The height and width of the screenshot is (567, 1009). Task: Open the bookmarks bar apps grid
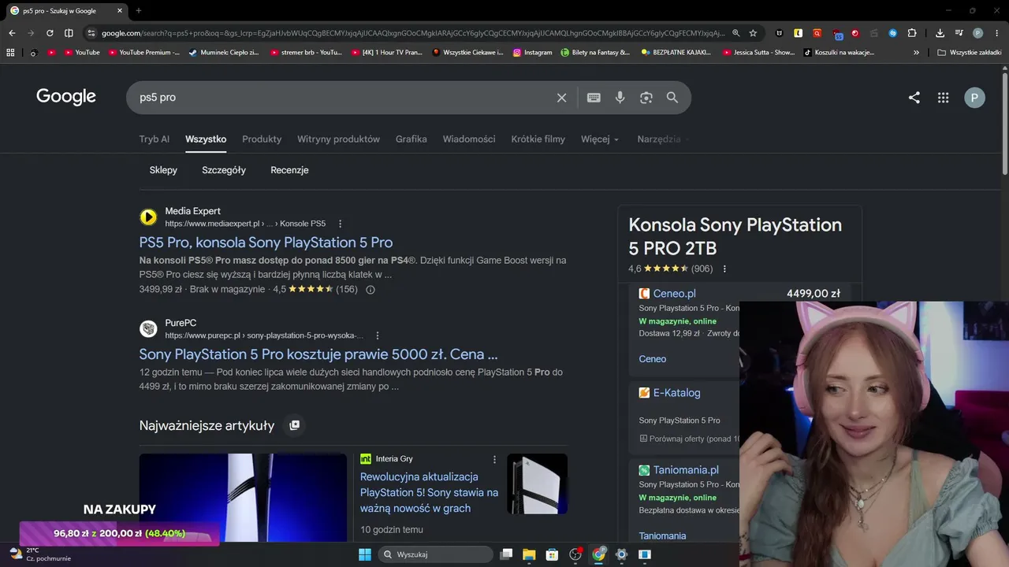click(10, 53)
